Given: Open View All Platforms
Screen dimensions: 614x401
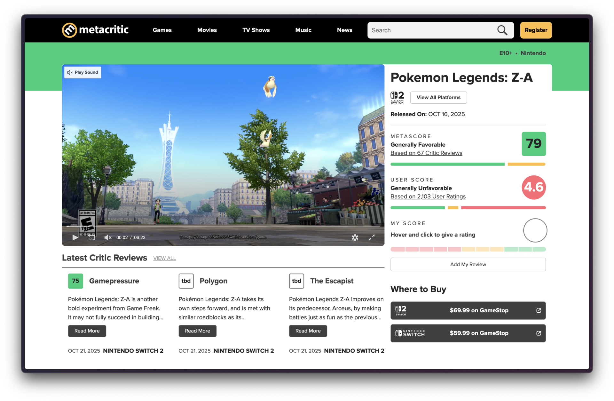Looking at the screenshot, I should tap(438, 97).
